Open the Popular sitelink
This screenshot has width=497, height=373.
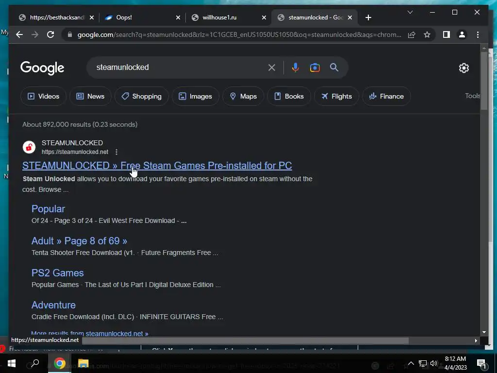click(x=48, y=209)
